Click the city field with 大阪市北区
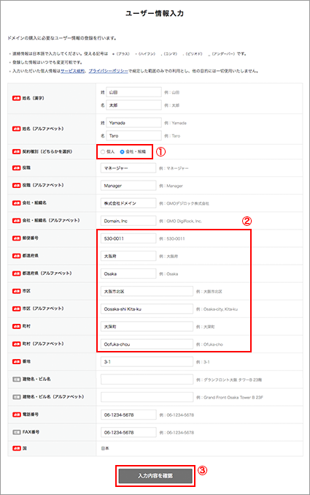 point(147,292)
